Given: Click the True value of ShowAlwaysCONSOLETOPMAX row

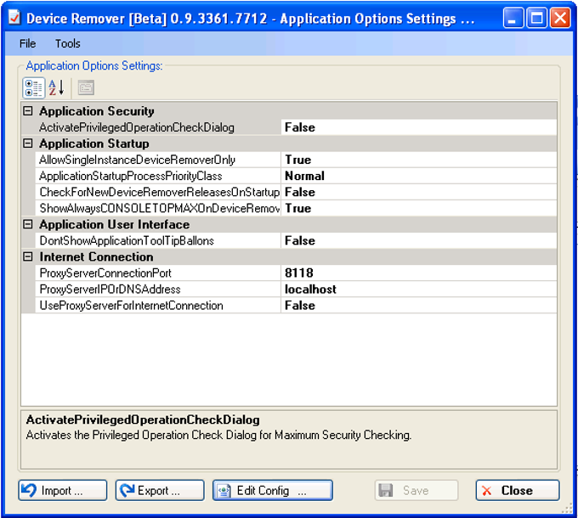Looking at the screenshot, I should click(419, 208).
